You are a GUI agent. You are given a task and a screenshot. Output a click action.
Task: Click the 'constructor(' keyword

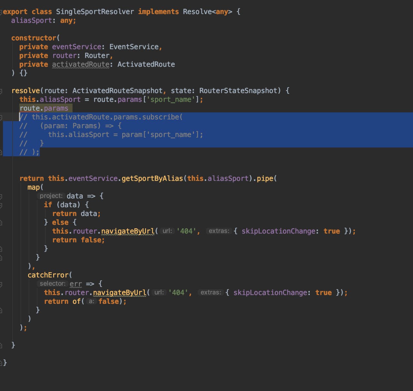[x=35, y=38]
